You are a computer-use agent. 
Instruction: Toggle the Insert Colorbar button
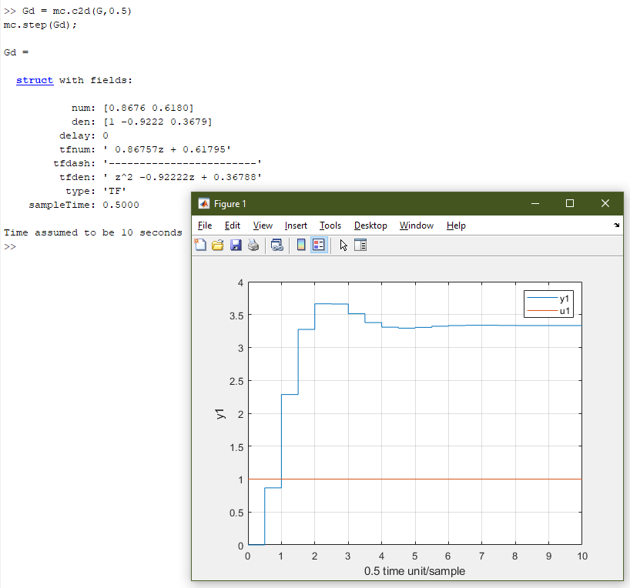300,244
